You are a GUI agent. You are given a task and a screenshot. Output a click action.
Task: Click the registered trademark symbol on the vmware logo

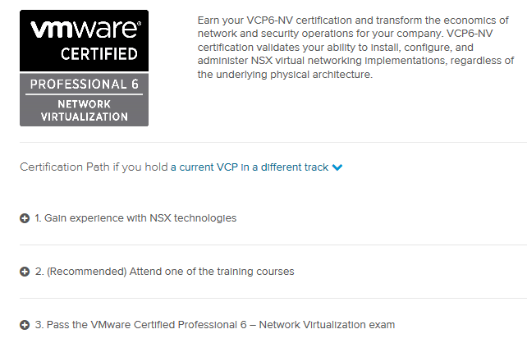(140, 24)
